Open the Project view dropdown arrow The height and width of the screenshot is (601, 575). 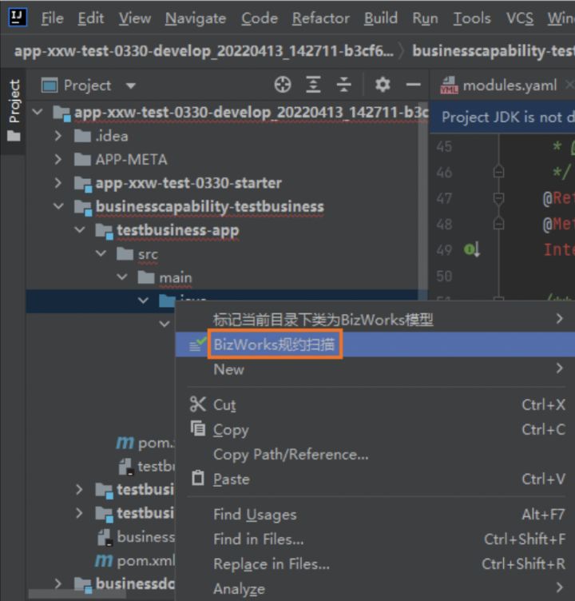pos(131,86)
